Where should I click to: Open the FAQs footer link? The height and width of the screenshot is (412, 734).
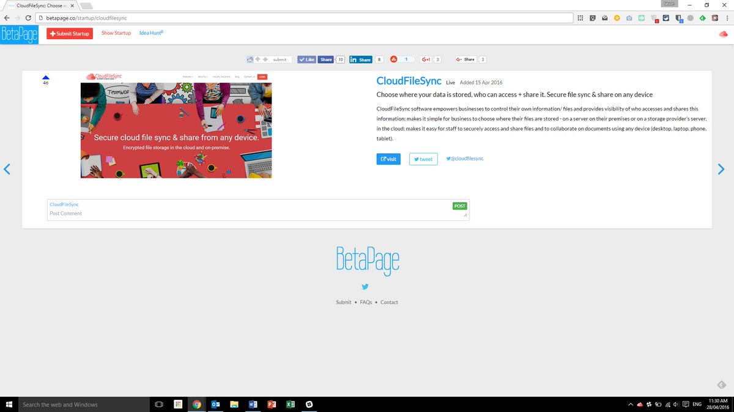[x=366, y=302]
